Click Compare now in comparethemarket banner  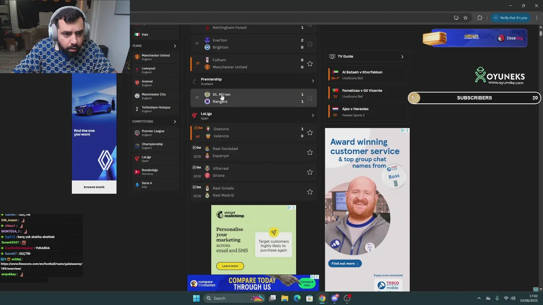point(307,283)
